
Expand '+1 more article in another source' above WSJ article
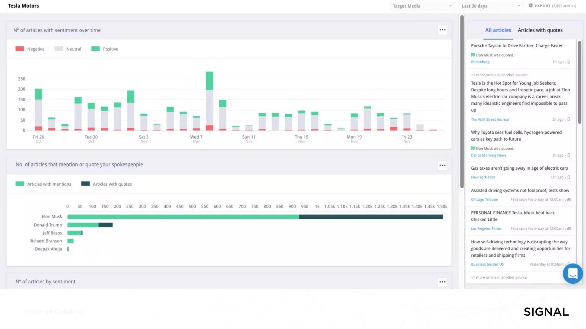pos(499,75)
